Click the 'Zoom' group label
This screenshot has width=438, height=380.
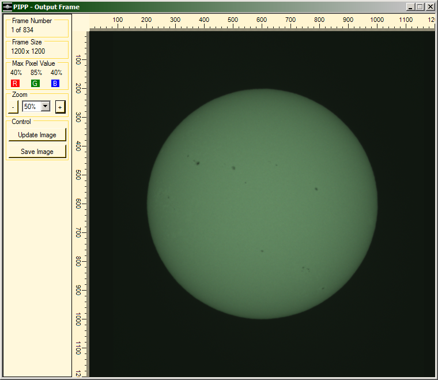click(20, 95)
